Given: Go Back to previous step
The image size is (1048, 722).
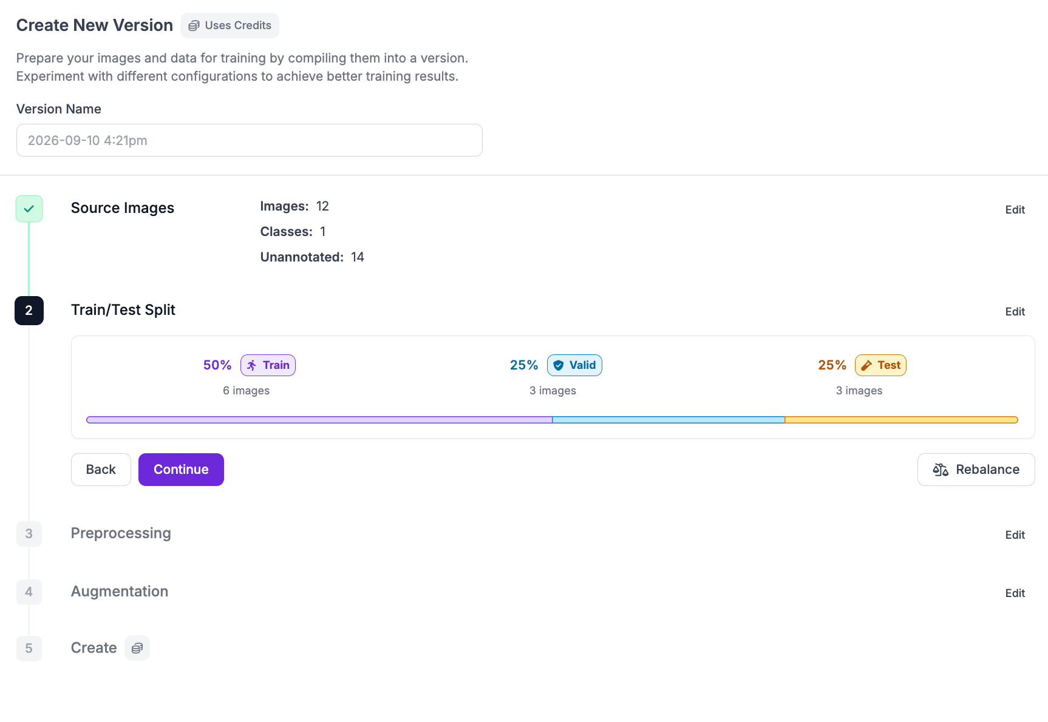Looking at the screenshot, I should (x=101, y=470).
